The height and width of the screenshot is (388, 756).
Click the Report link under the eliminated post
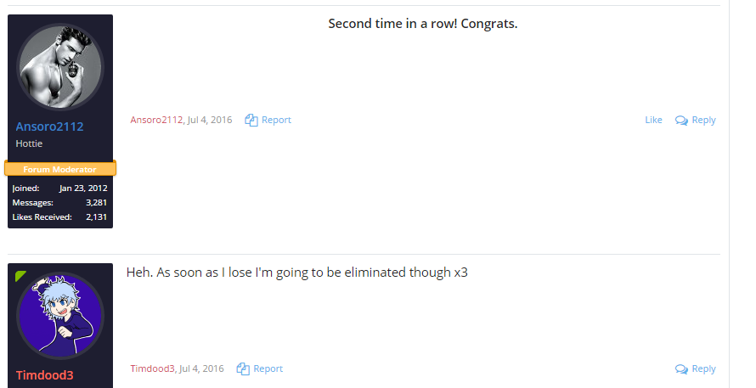268,368
